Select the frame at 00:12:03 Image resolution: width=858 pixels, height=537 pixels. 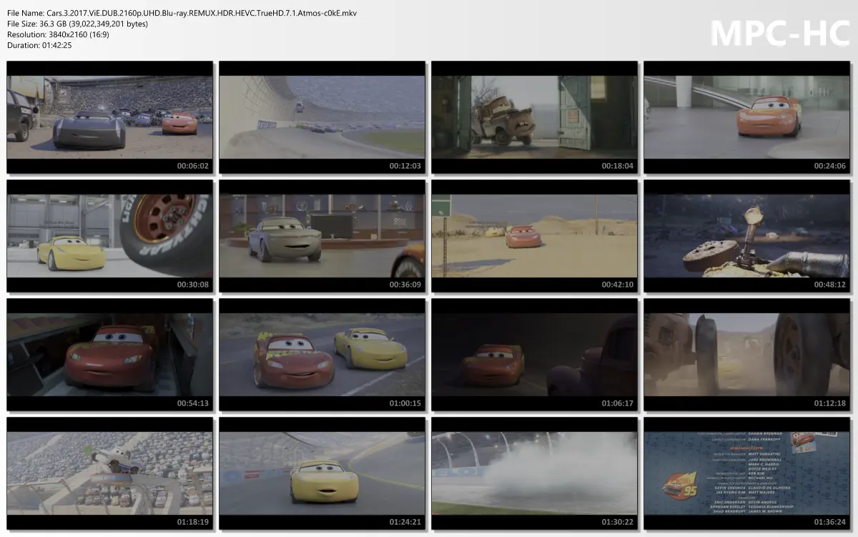click(x=322, y=117)
